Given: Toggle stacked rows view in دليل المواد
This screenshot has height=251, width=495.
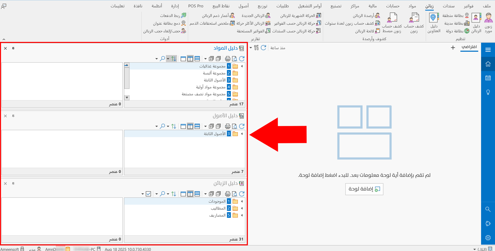Looking at the screenshot, I should [197, 59].
